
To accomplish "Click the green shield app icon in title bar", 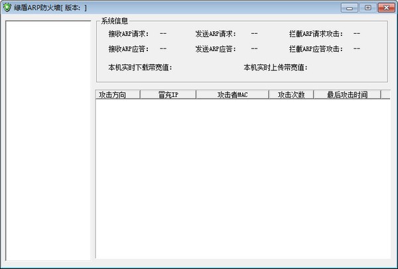I will pyautogui.click(x=7, y=8).
